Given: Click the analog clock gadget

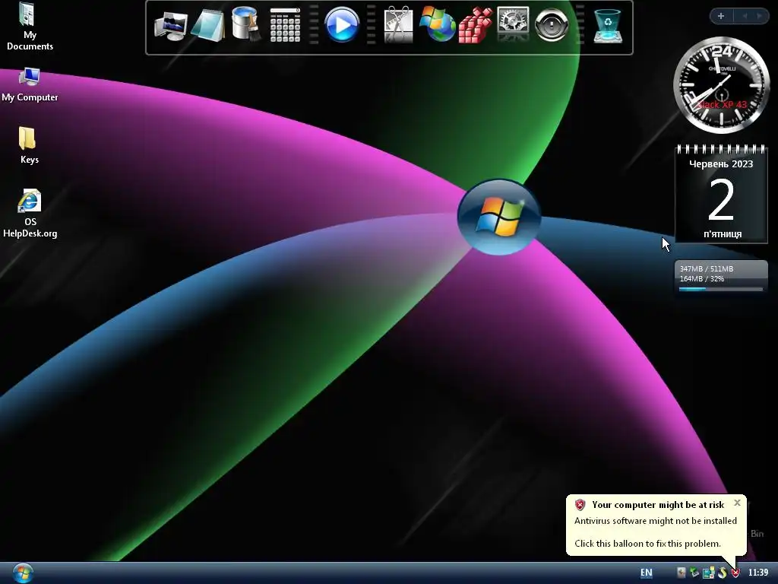Looking at the screenshot, I should (x=721, y=85).
